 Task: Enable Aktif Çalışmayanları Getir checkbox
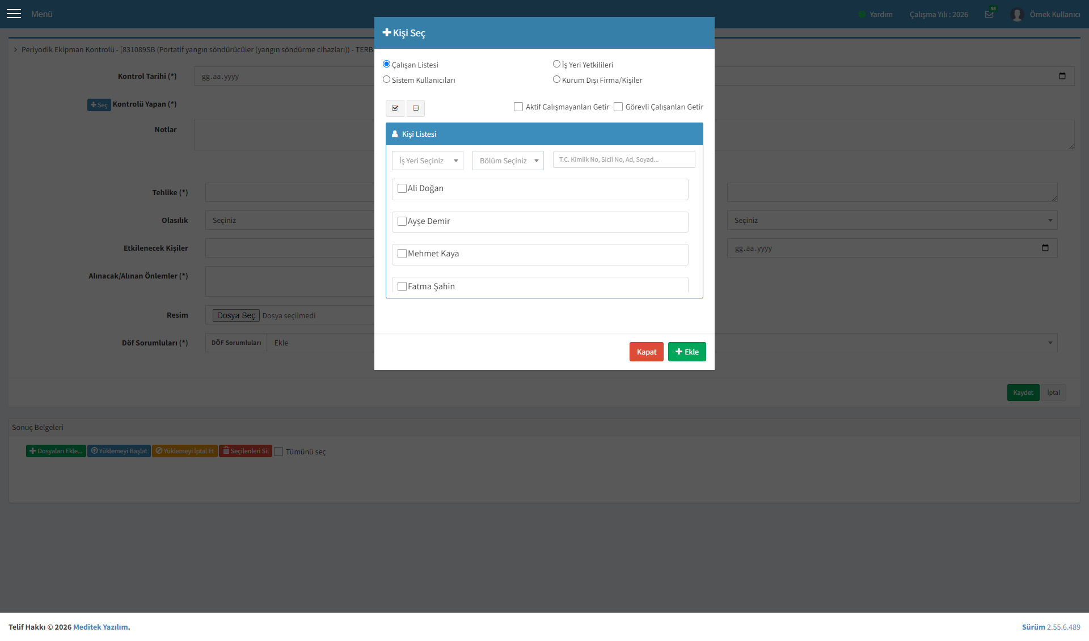518,107
